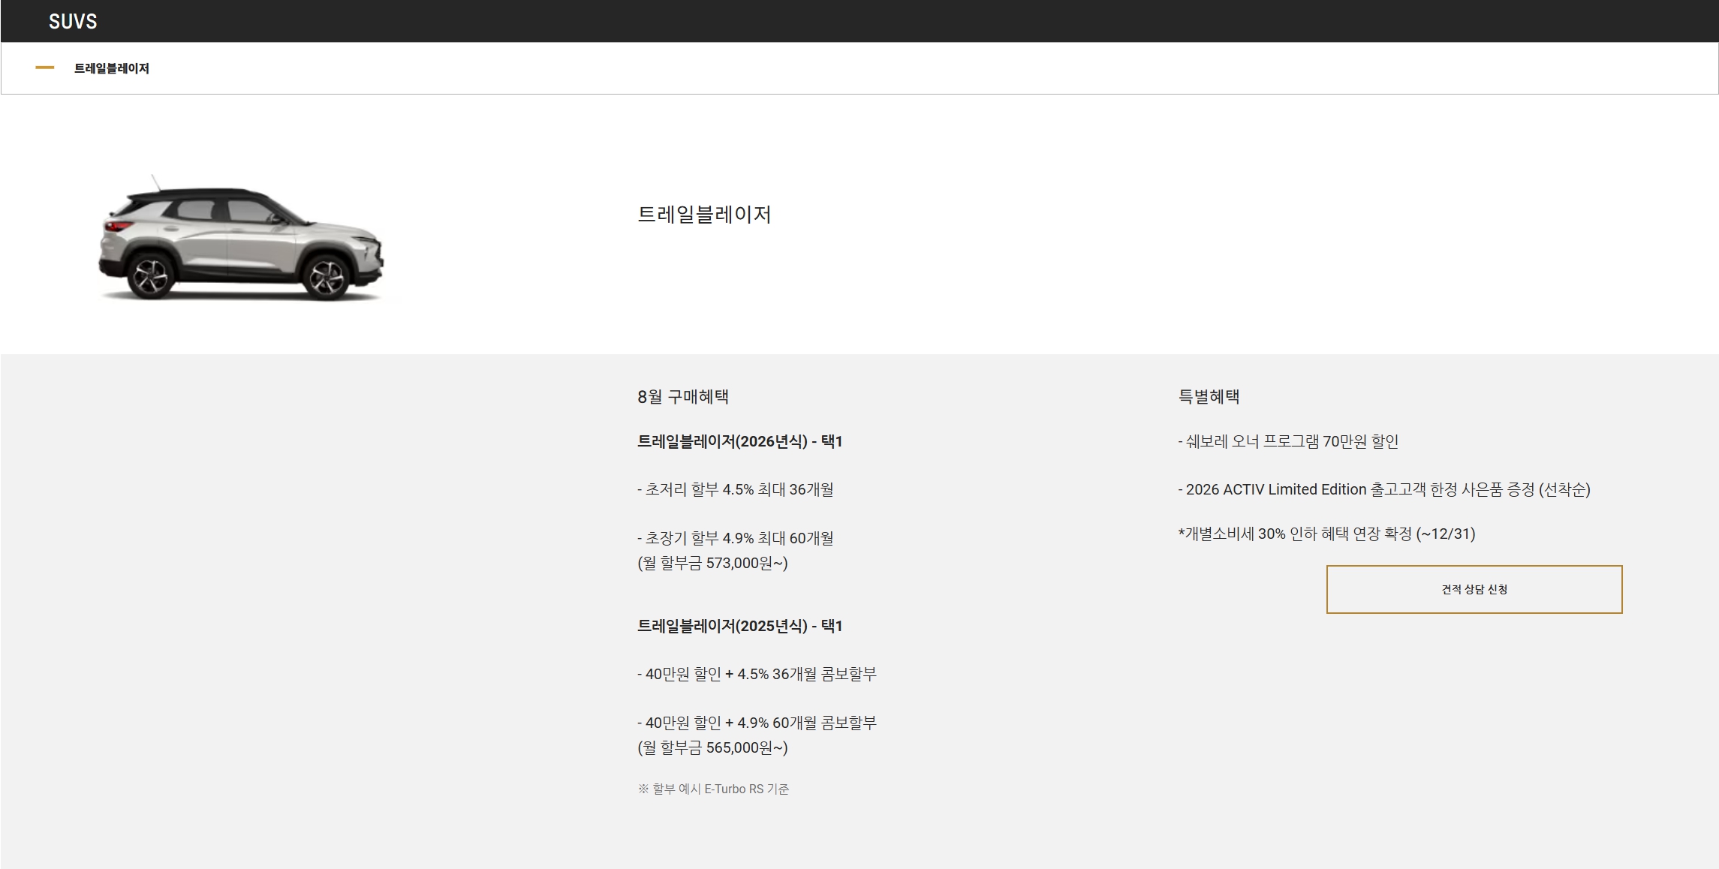
Task: Click the E-Turbo RS 기준 footnote
Action: (713, 789)
